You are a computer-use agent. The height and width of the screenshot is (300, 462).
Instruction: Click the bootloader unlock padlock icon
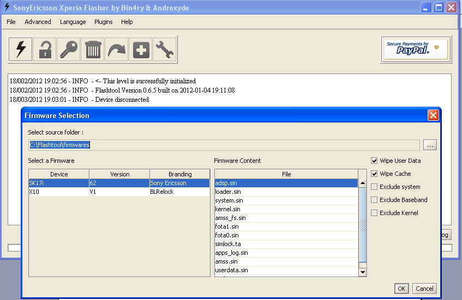point(45,50)
